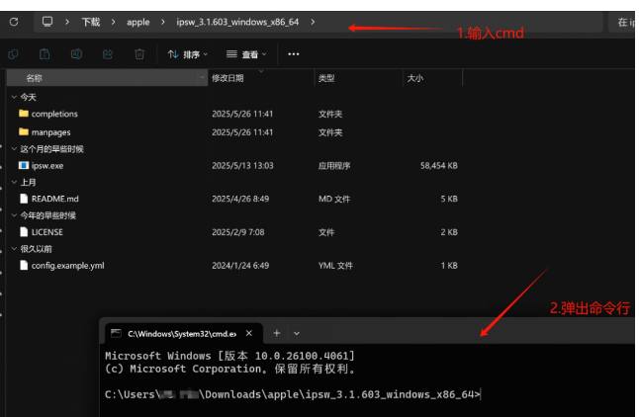Click the apple breadcrumb segment
Image resolution: width=639 pixels, height=417 pixels.
[x=138, y=22]
